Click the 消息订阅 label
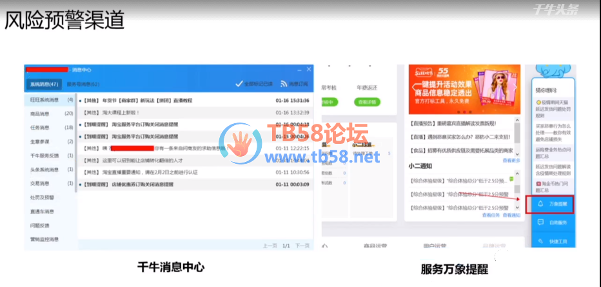 298,84
